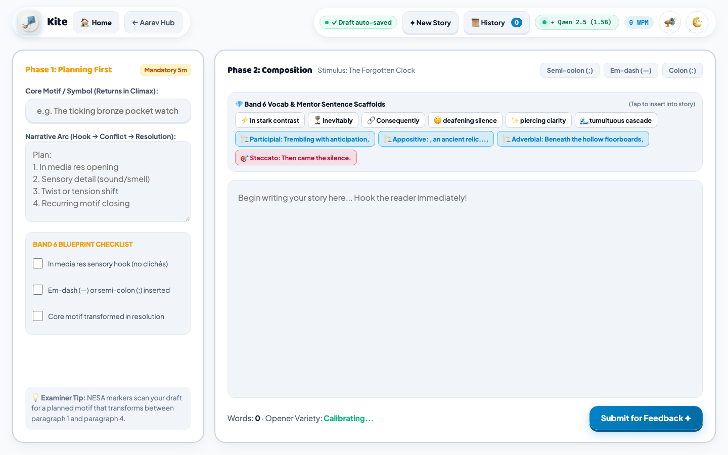Insert 'Consequently' vocab chip
This screenshot has height=455, width=728.
[x=393, y=120]
